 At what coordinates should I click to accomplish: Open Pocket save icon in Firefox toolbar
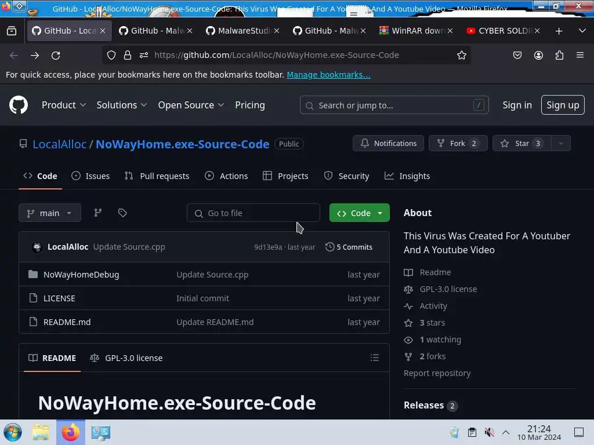pos(517,55)
